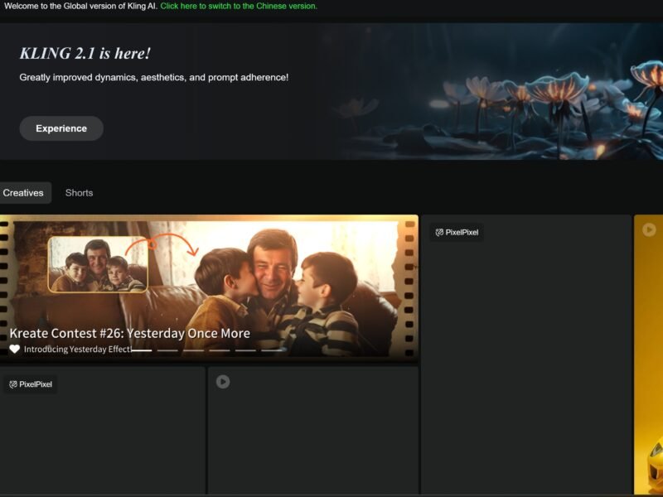Click the Experience button

point(61,128)
